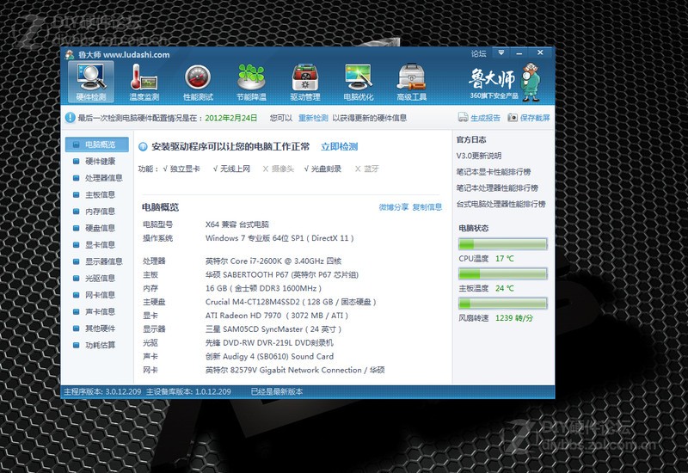Image resolution: width=688 pixels, height=473 pixels.
Task: Click the 主板温度 progress bar
Action: pyautogui.click(x=503, y=273)
